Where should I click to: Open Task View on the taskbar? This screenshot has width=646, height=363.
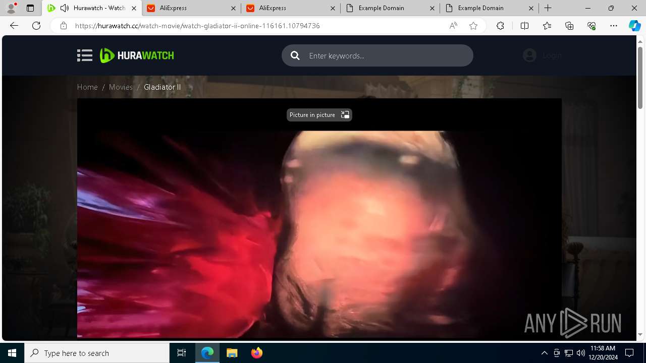(182, 353)
